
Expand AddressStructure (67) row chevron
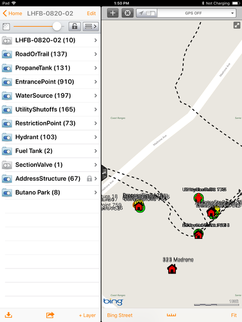(x=96, y=179)
